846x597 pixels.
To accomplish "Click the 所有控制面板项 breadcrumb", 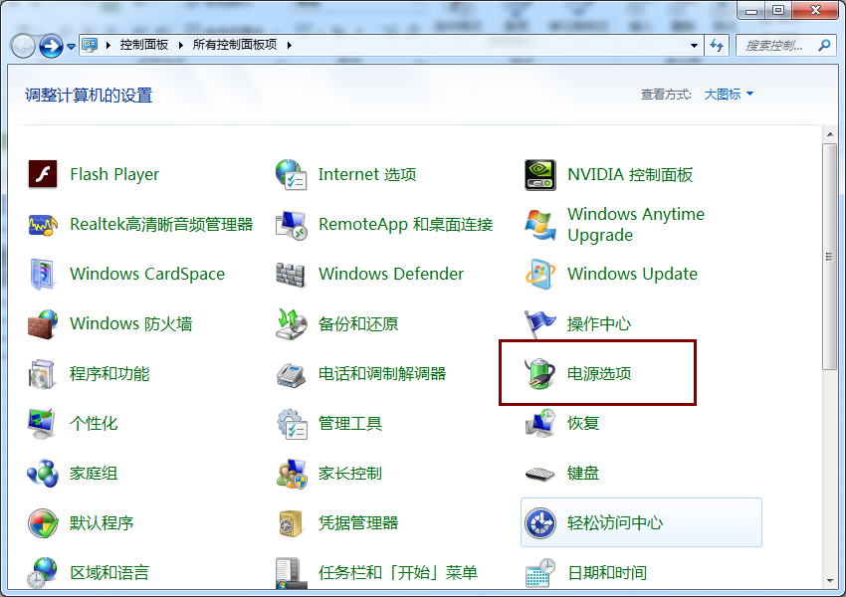I will [x=235, y=46].
